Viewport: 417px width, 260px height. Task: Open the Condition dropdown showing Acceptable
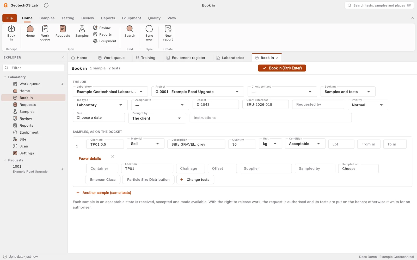click(x=305, y=144)
